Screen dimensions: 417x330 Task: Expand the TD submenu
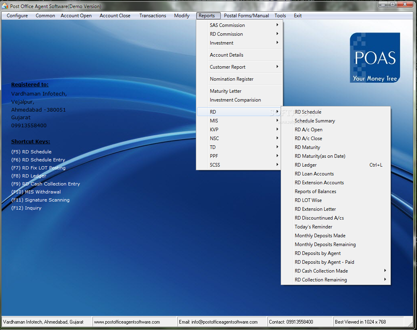coord(239,147)
